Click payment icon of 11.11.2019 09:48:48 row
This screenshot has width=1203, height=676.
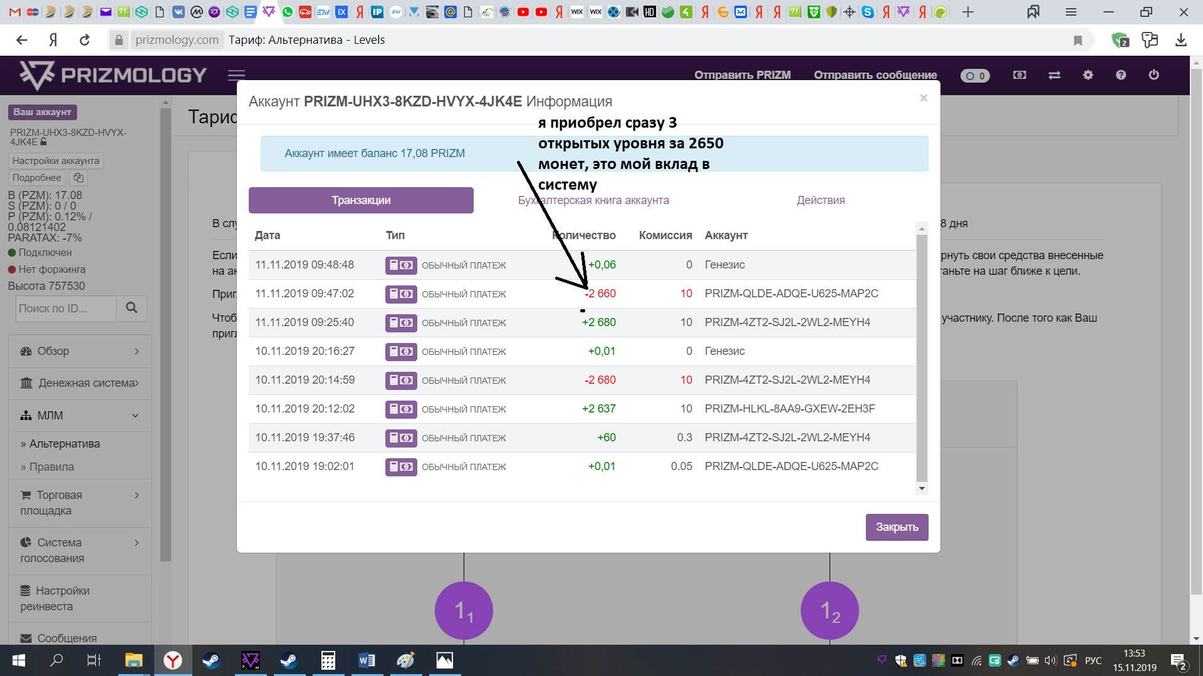click(x=401, y=265)
